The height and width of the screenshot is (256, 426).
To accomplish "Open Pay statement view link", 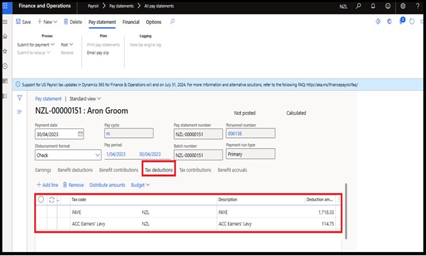I will tap(48, 99).
